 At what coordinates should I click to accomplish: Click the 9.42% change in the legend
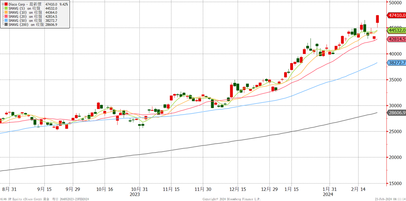click(x=64, y=4)
